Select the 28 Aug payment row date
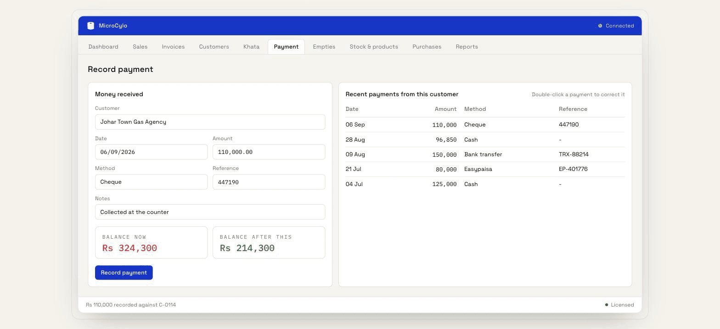The width and height of the screenshot is (720, 329). click(x=355, y=140)
